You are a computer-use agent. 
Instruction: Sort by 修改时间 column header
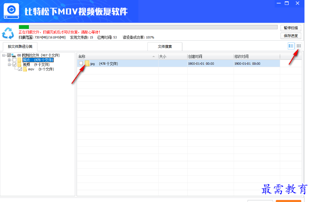(257, 57)
